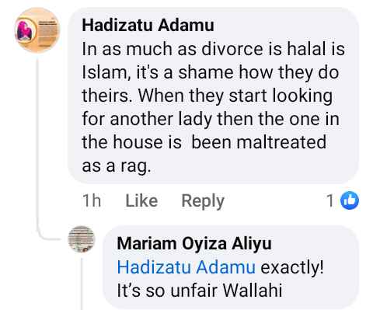This screenshot has width=373, height=310.
Task: Click the line "for another lady then the one in"
Action: [x=211, y=120]
